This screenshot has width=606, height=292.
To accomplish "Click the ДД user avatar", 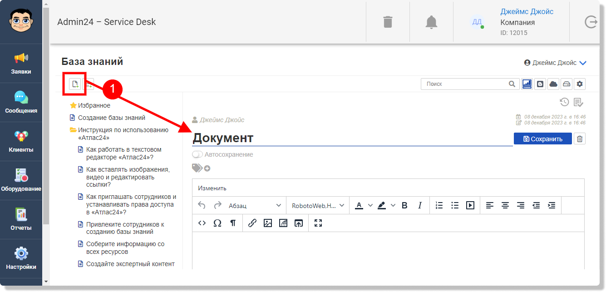I will pos(477,22).
